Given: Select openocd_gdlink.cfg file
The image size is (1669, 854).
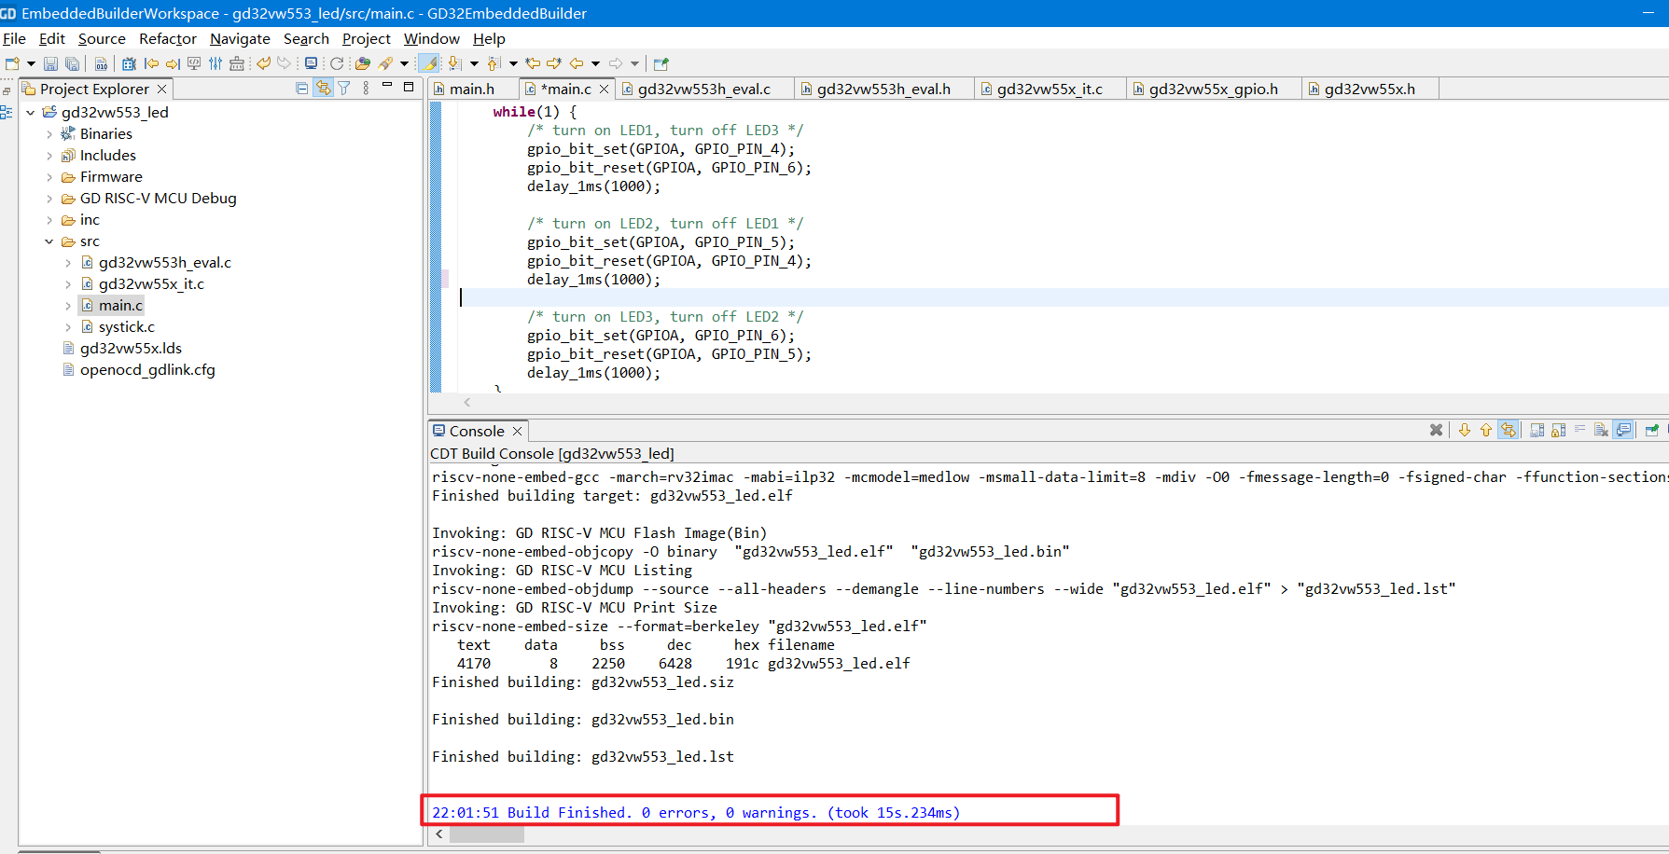Looking at the screenshot, I should [147, 370].
